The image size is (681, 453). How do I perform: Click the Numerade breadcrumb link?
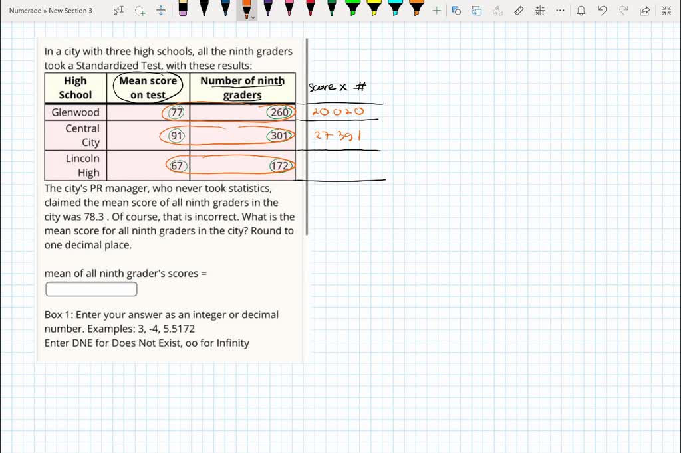tap(25, 10)
